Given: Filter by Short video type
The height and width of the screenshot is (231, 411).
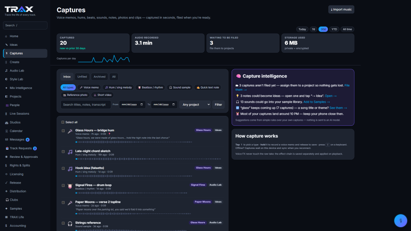Looking at the screenshot, I should (102, 95).
